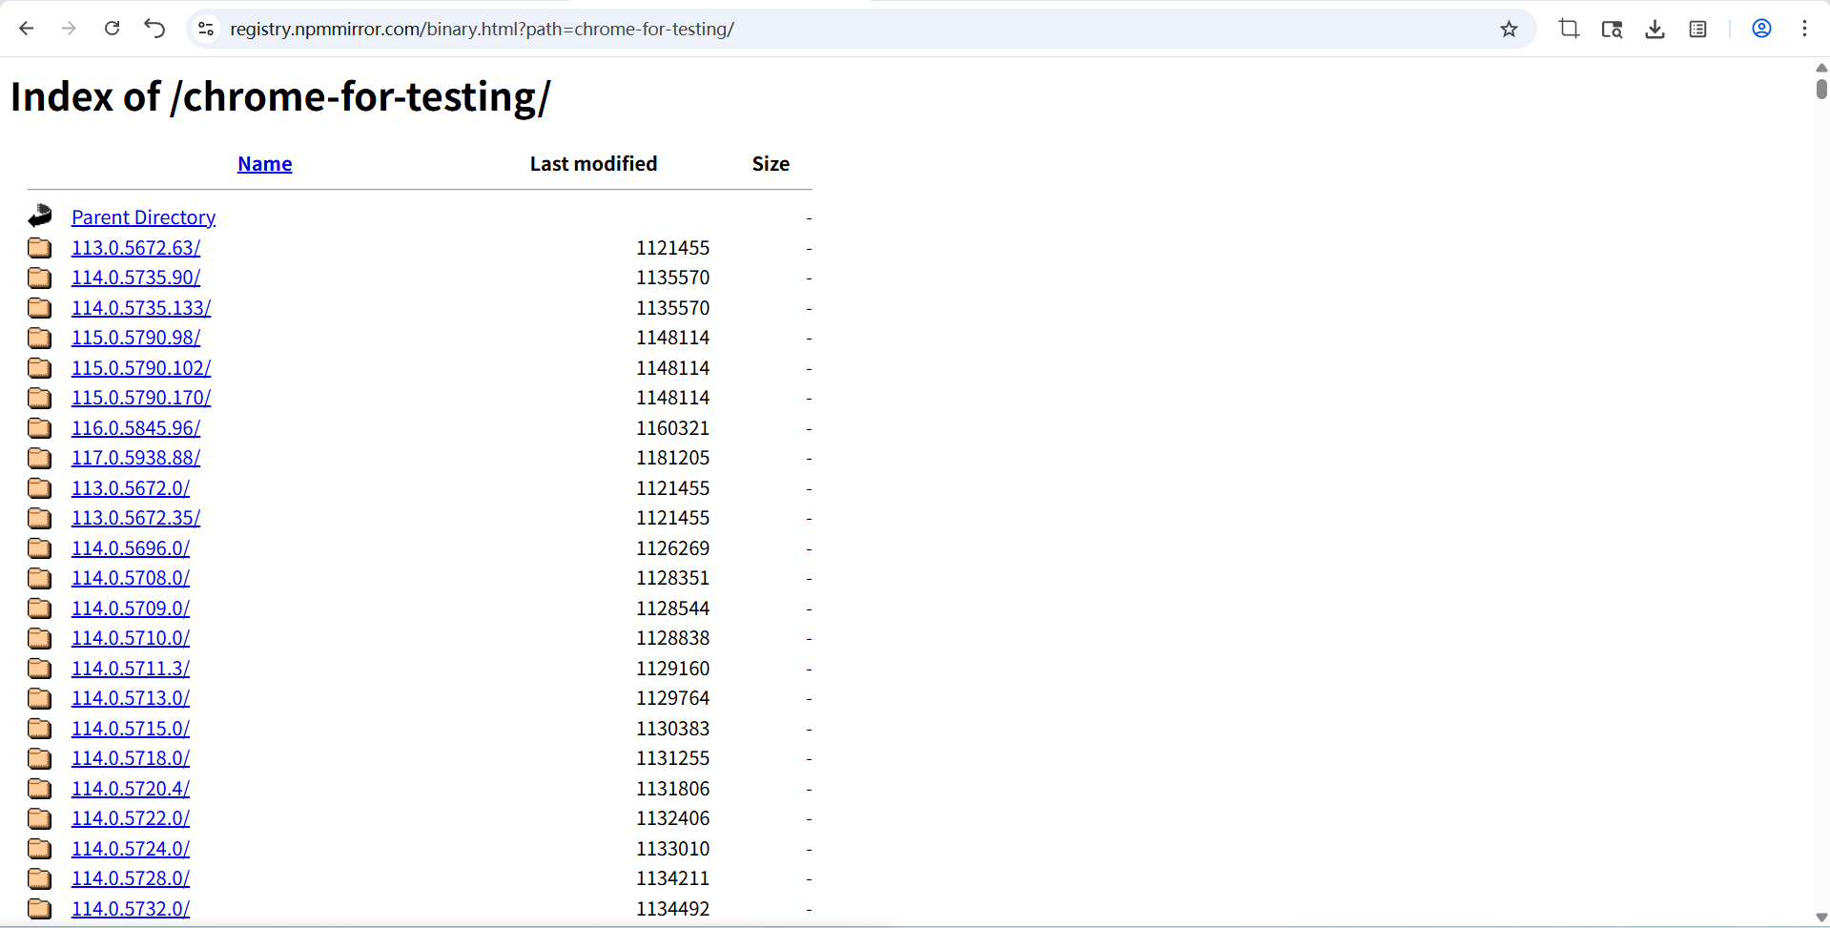1830x928 pixels.
Task: Click folder icon beside 114.0.5735.90/
Action: (40, 278)
